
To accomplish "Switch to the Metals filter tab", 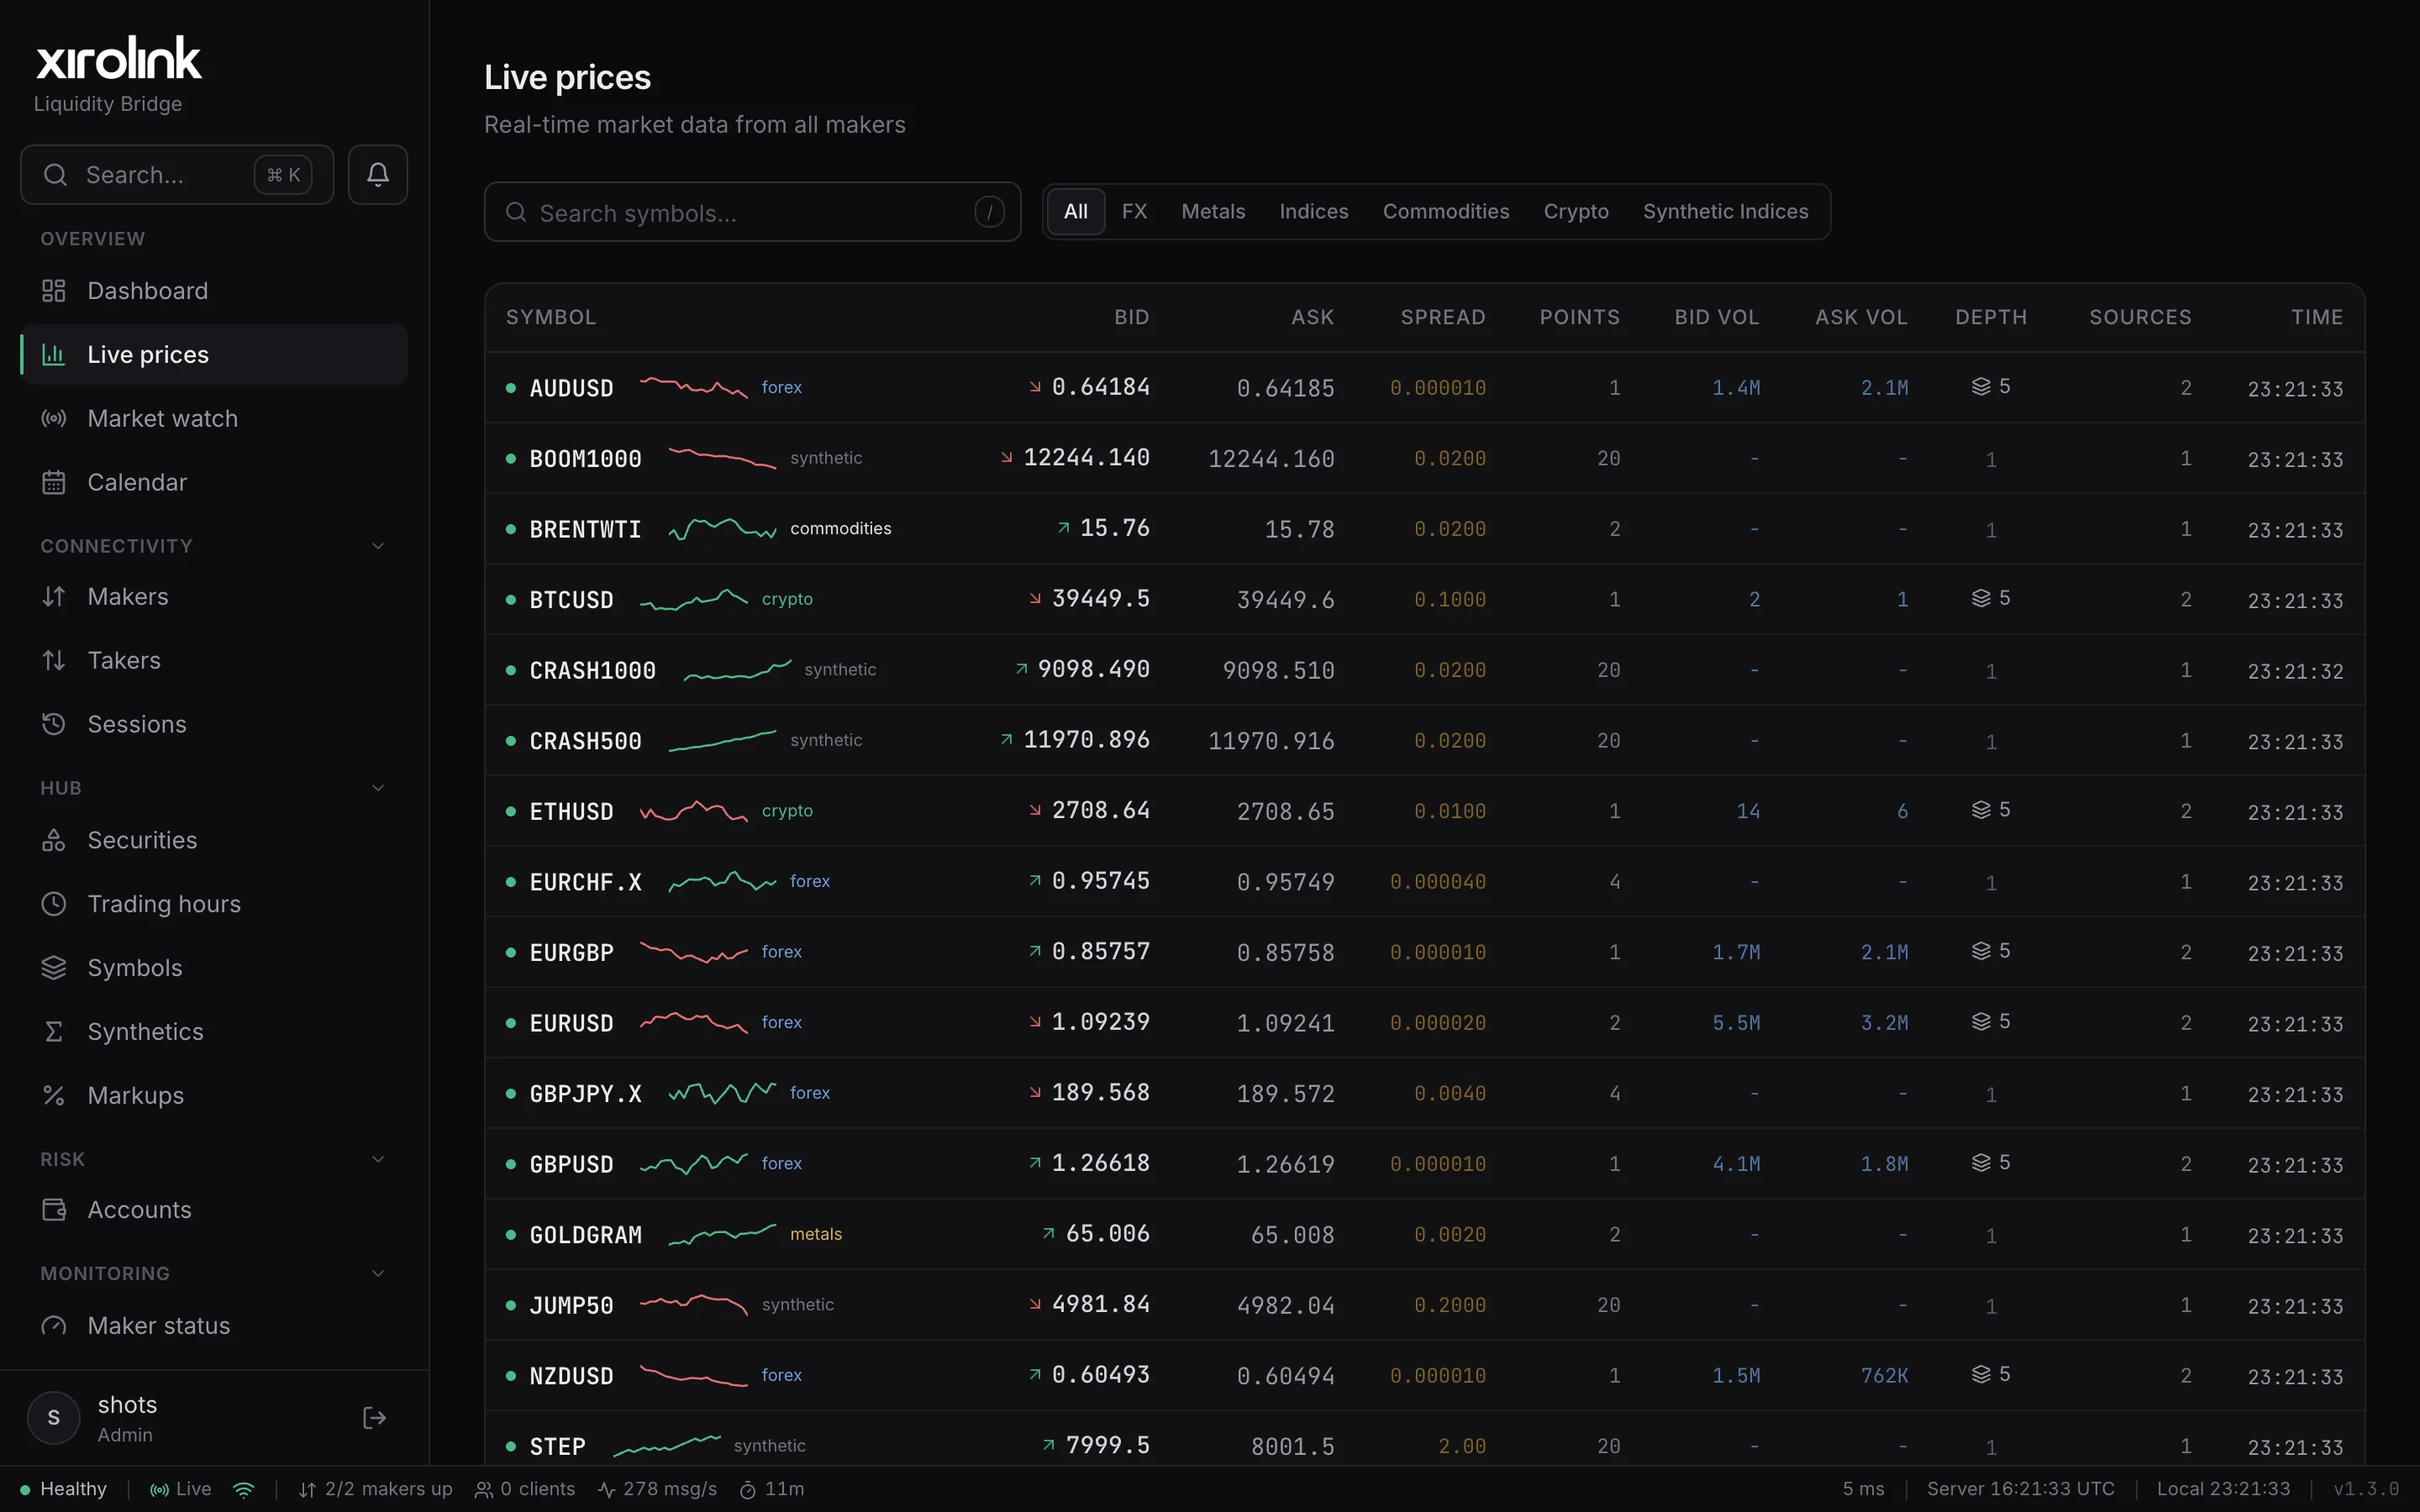I will 1213,211.
